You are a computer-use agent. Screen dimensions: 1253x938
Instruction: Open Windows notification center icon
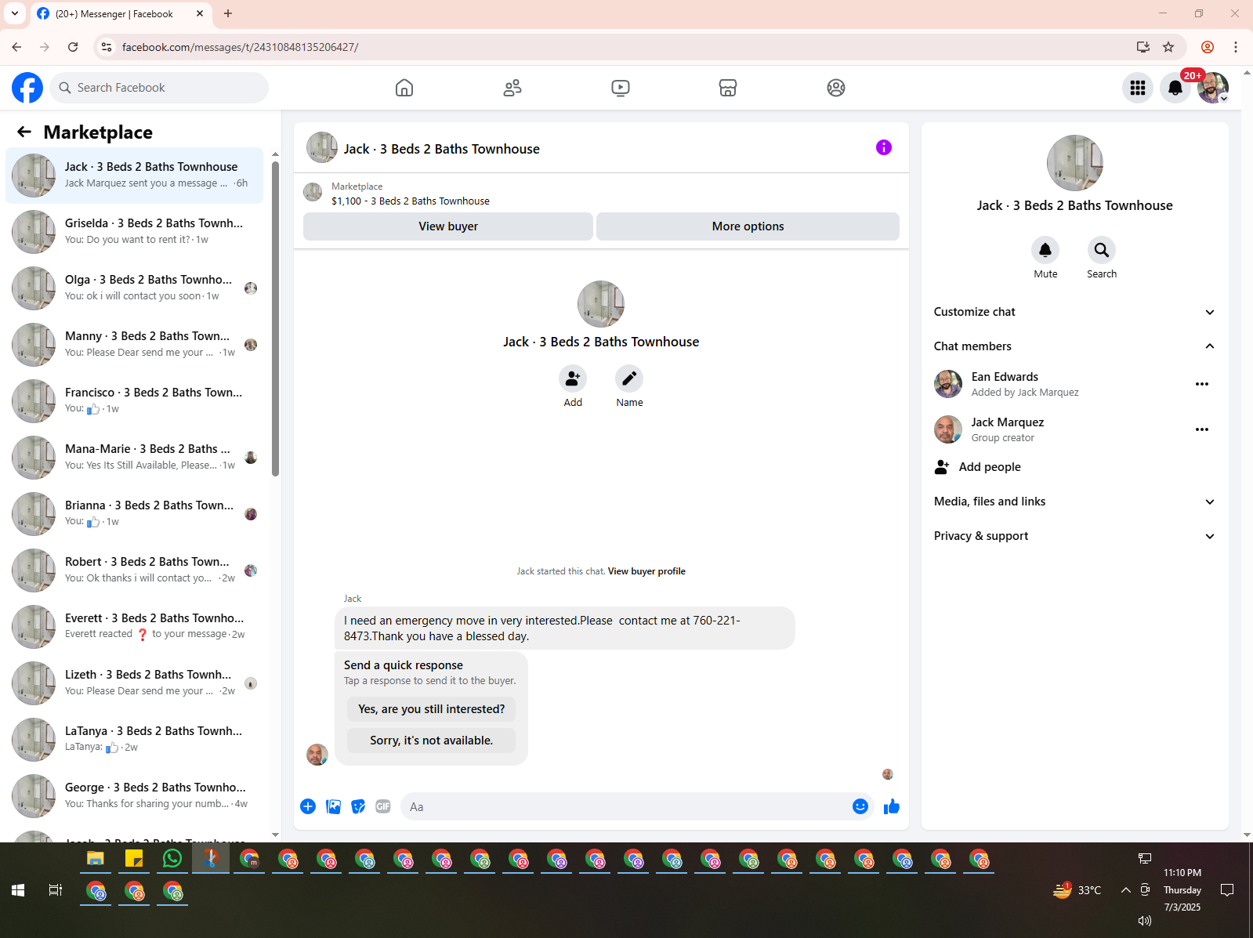click(1227, 890)
